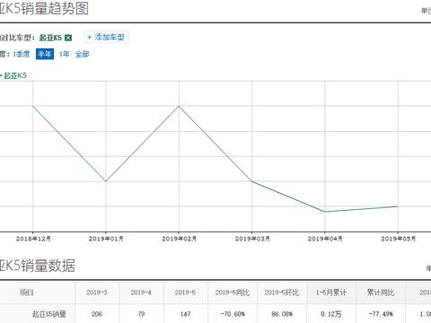Toggle the 起亚K5 chart legend entry

coord(14,75)
